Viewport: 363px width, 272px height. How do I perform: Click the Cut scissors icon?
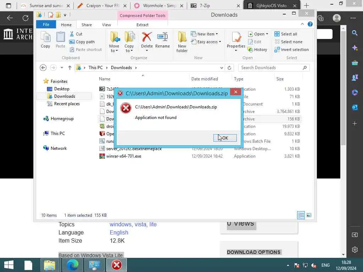point(72,34)
